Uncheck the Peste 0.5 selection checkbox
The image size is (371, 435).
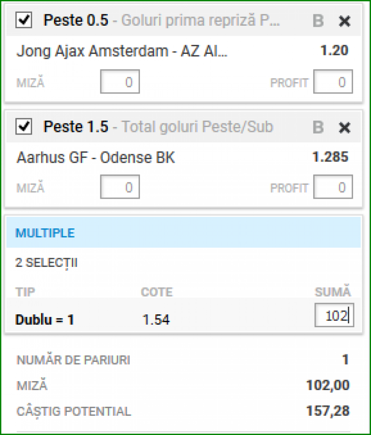24,20
